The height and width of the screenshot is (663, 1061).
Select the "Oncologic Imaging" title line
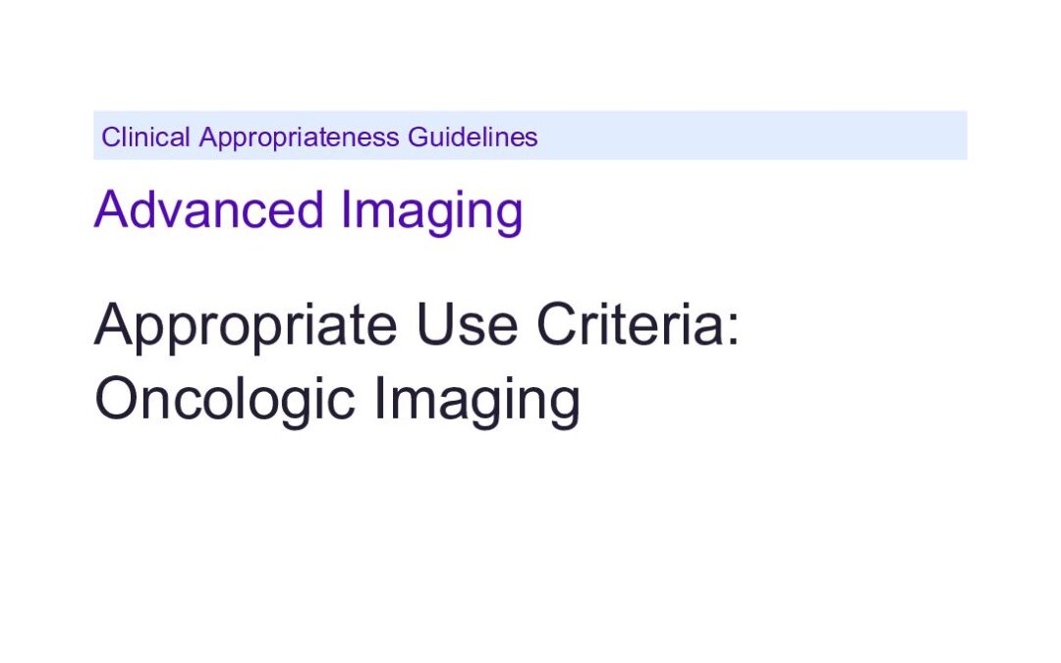[338, 402]
